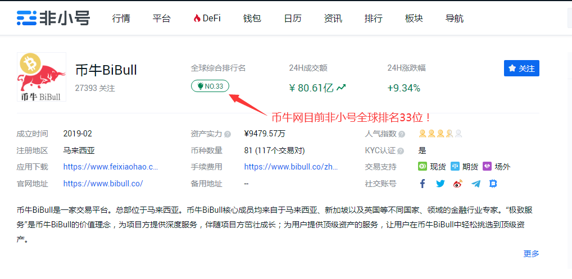Open the 手续费用 bibull.co/zh link
This screenshot has width=572, height=279.
pos(291,167)
